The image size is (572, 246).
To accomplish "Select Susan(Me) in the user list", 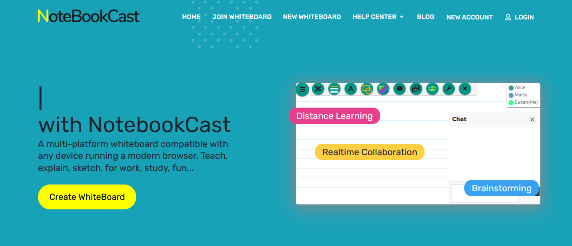I will pyautogui.click(x=523, y=103).
